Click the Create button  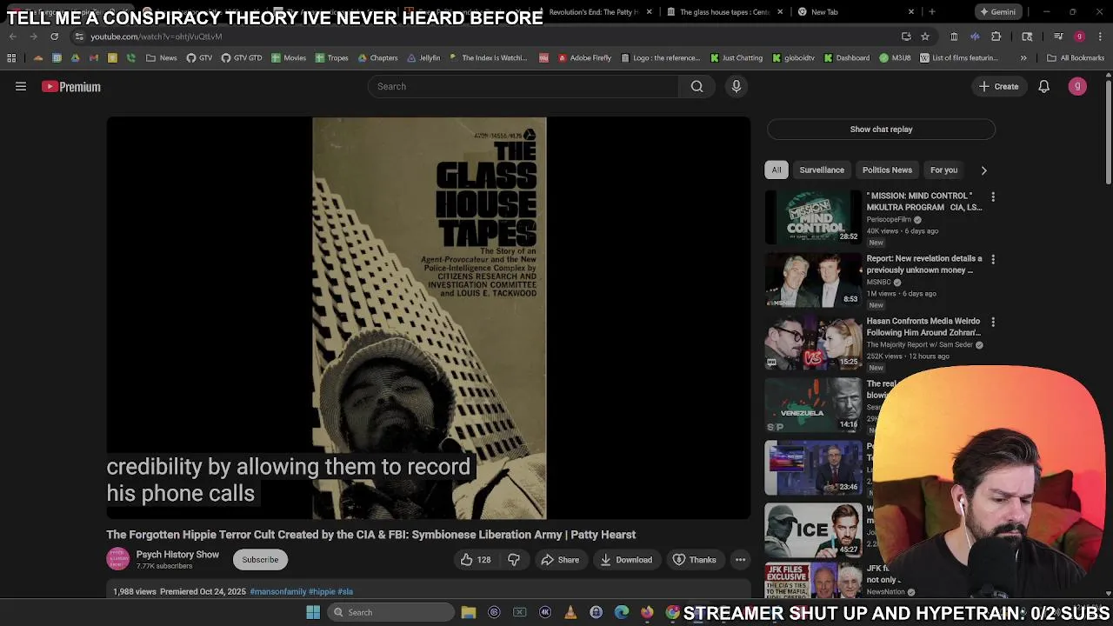coord(998,86)
